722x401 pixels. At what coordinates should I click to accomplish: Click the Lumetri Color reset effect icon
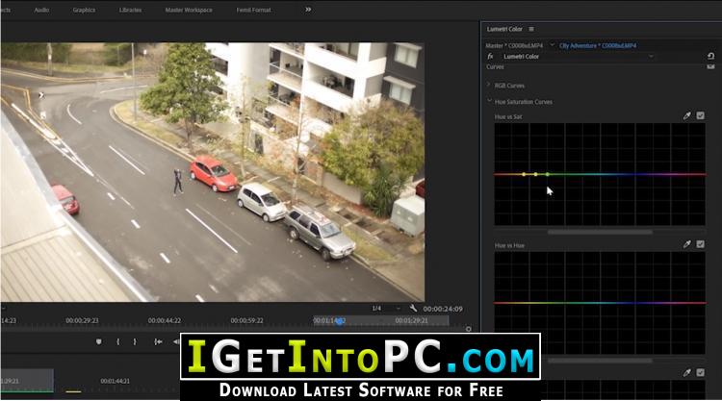(x=711, y=56)
